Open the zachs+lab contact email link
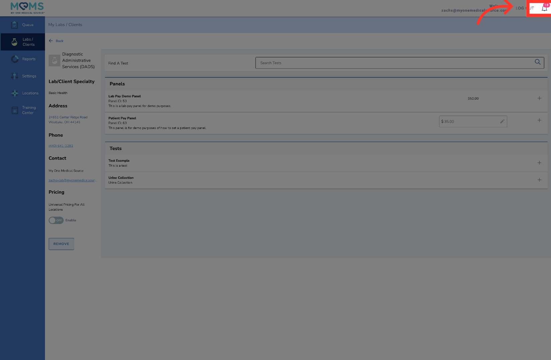Viewport: 551px width, 360px height. tap(72, 180)
